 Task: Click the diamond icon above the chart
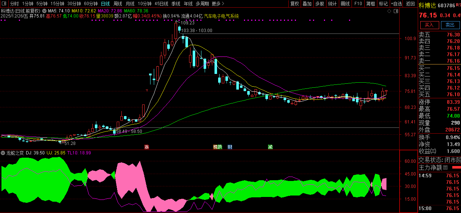[389, 11]
